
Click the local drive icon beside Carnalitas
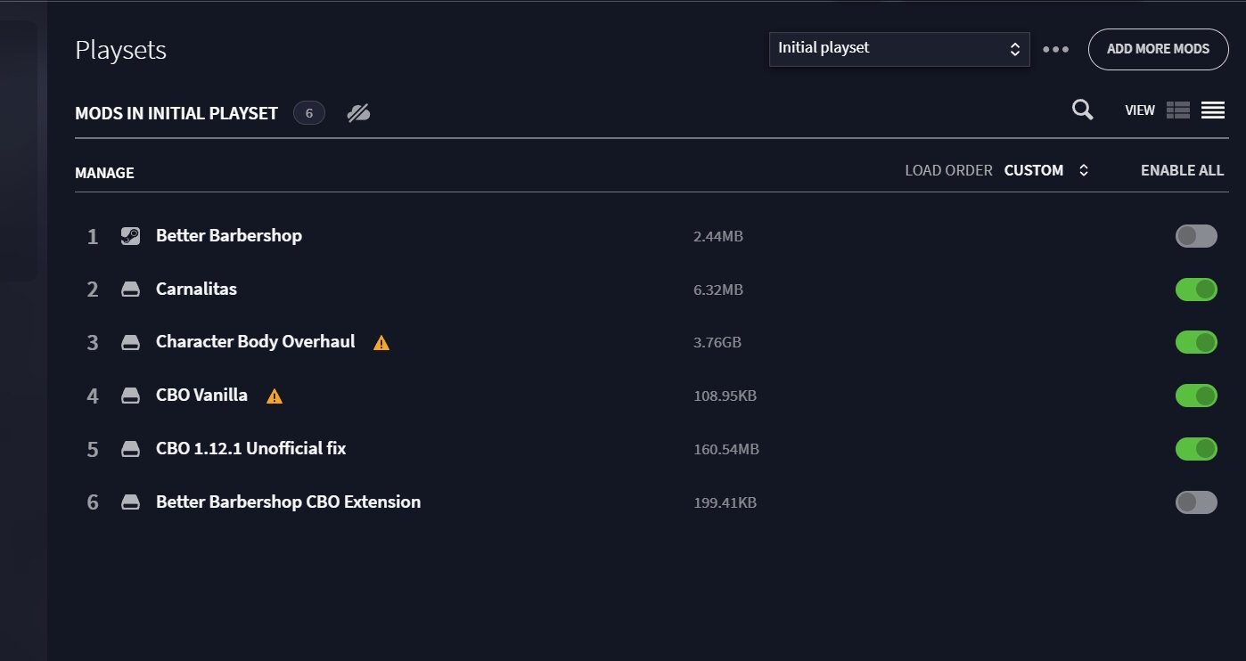(130, 290)
